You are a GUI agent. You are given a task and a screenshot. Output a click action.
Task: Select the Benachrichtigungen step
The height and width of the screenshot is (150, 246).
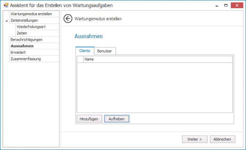(34, 39)
